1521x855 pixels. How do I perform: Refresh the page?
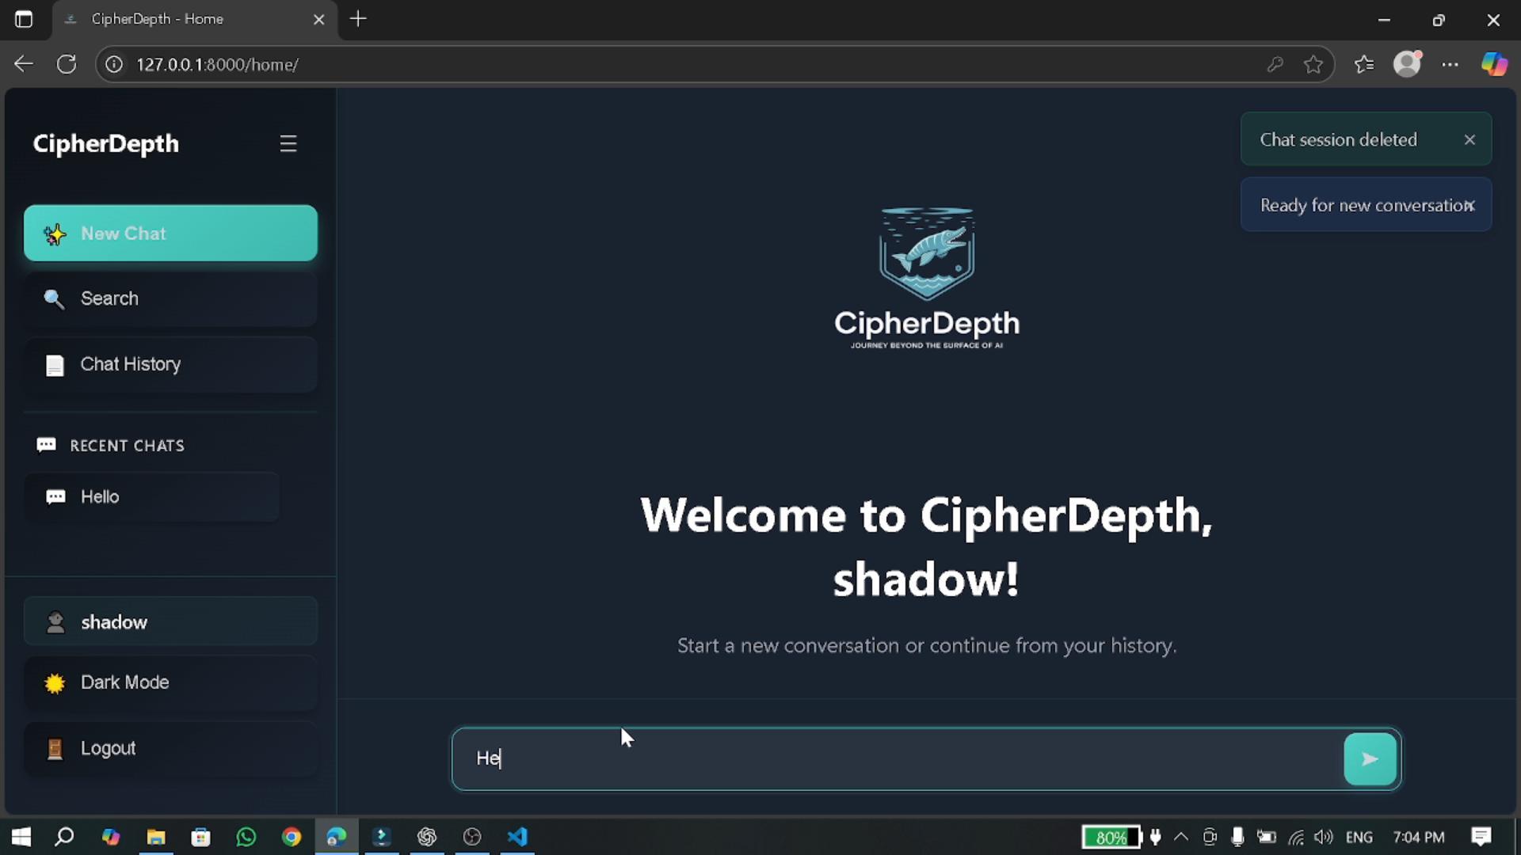coord(67,64)
